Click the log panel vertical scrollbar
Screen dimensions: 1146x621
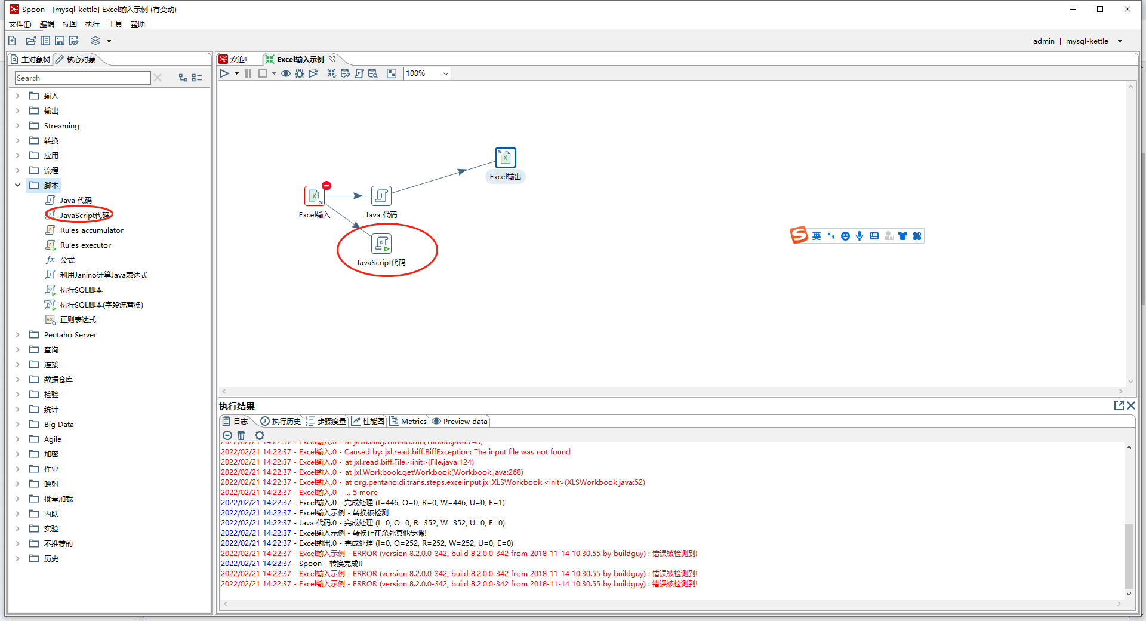coord(1128,555)
